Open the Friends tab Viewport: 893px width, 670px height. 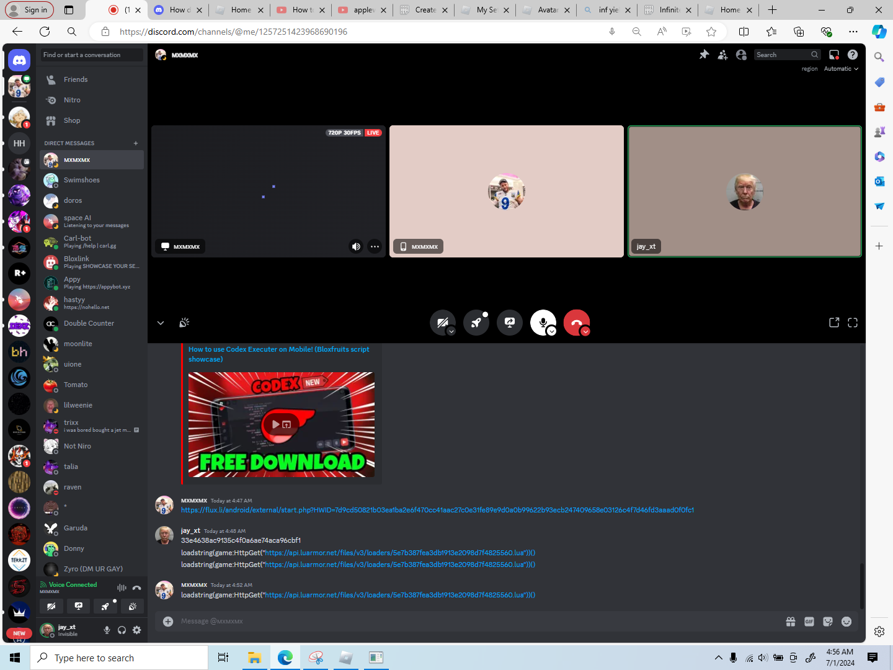(92, 79)
